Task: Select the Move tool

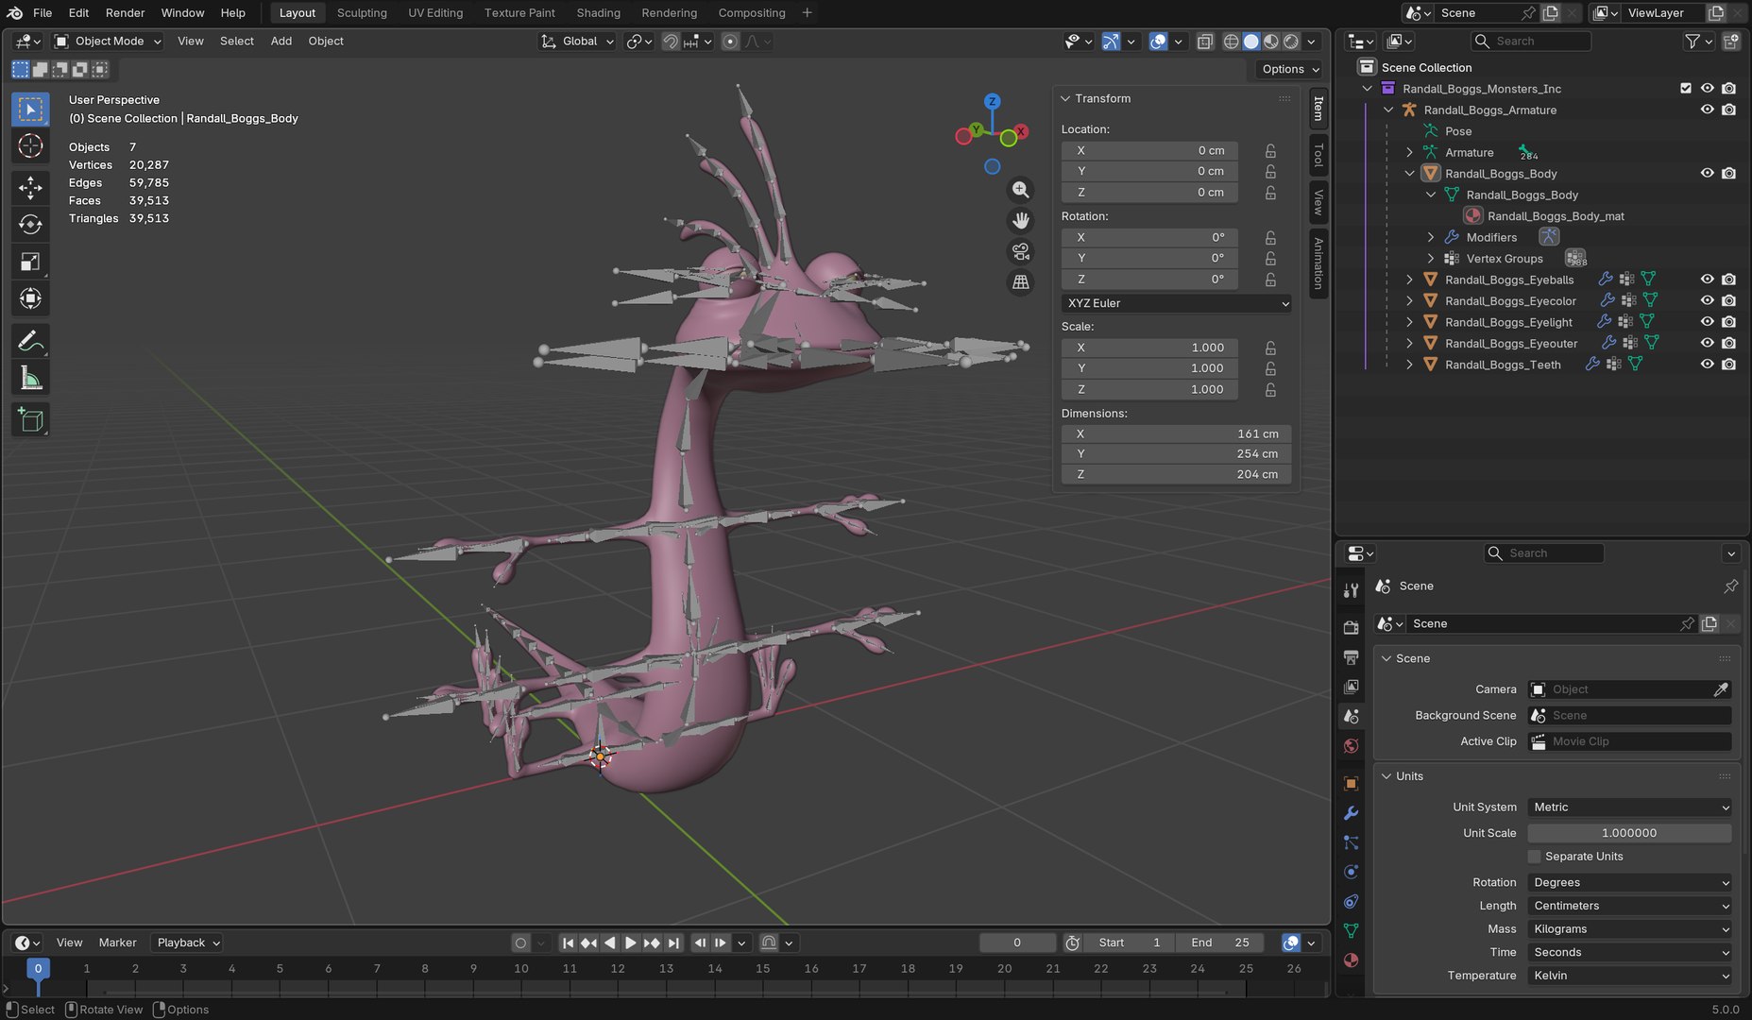Action: [x=30, y=187]
